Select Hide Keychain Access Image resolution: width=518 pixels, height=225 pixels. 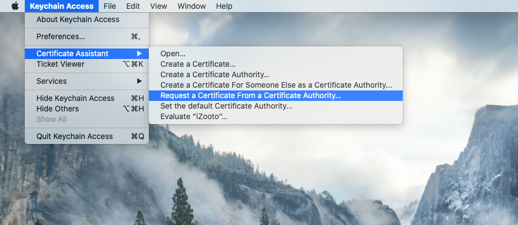(x=87, y=98)
